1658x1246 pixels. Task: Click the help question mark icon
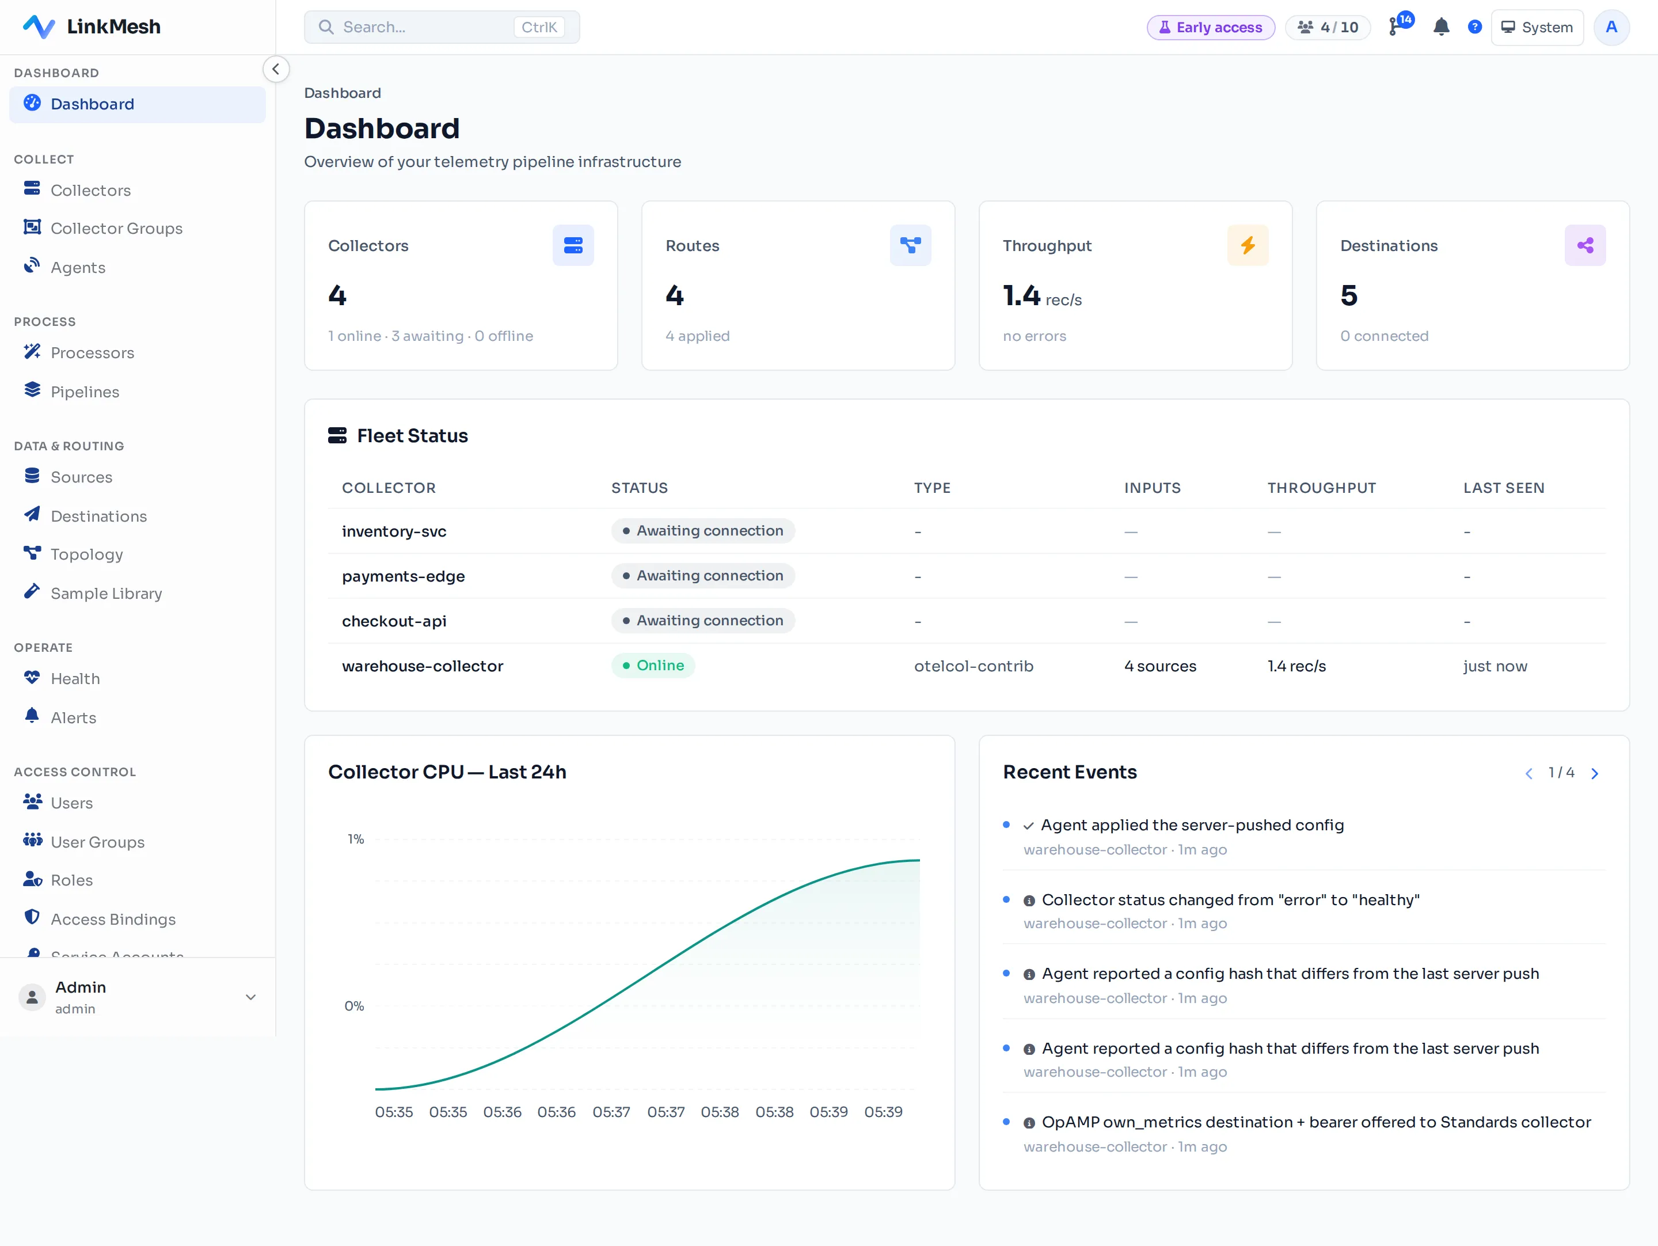(1474, 27)
